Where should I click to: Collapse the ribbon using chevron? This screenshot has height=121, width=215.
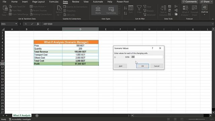pos(213,19)
